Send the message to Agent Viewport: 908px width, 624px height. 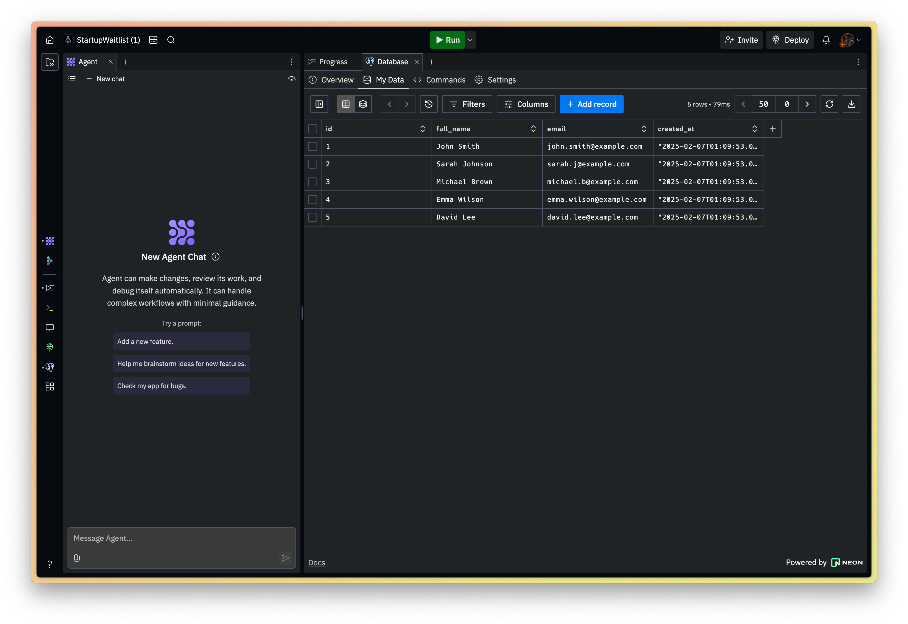coord(286,558)
